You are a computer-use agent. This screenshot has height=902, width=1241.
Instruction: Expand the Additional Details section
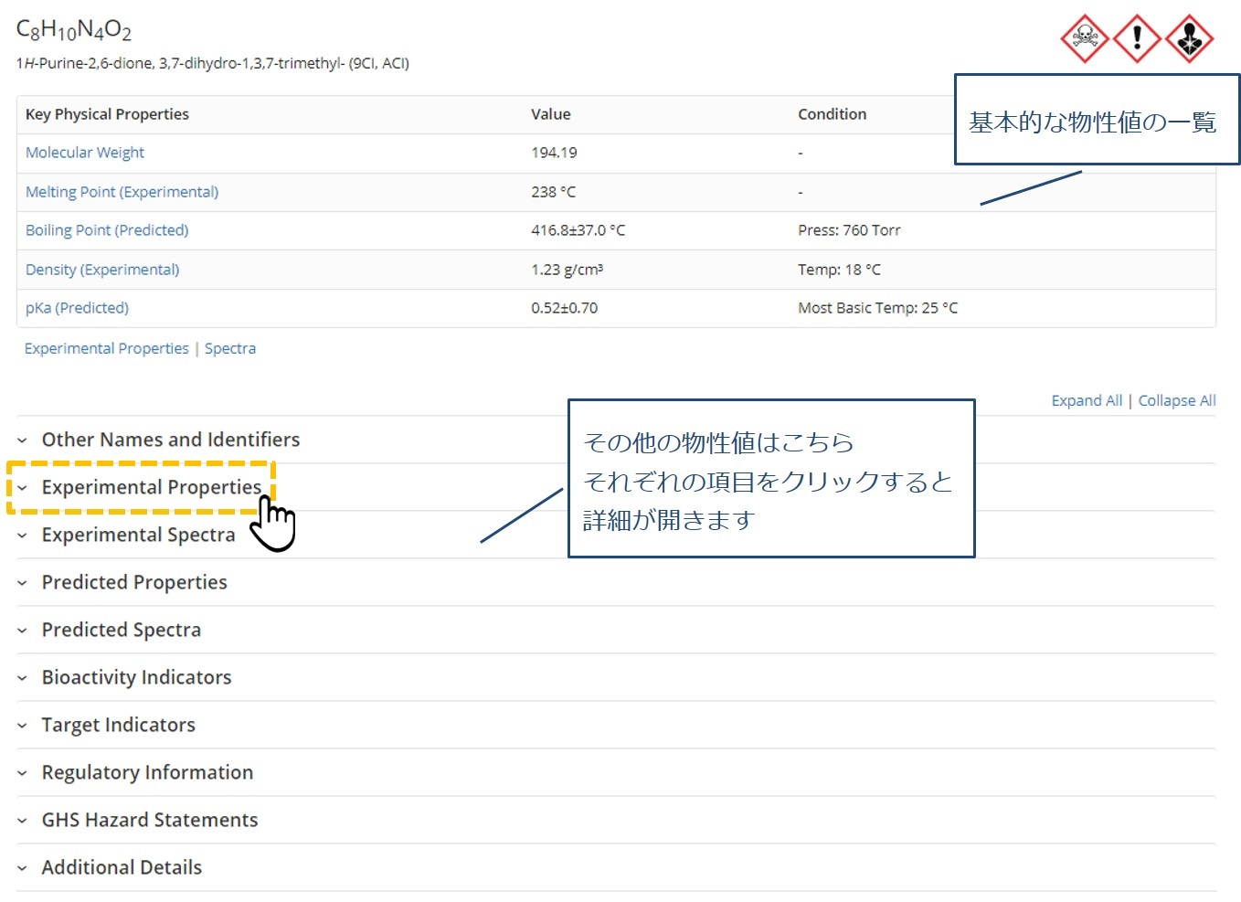pyautogui.click(x=122, y=867)
